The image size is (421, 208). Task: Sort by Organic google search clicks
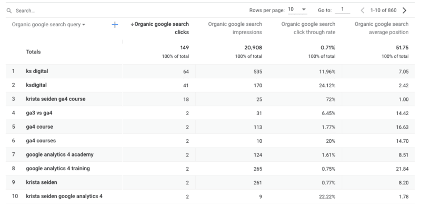pyautogui.click(x=162, y=28)
